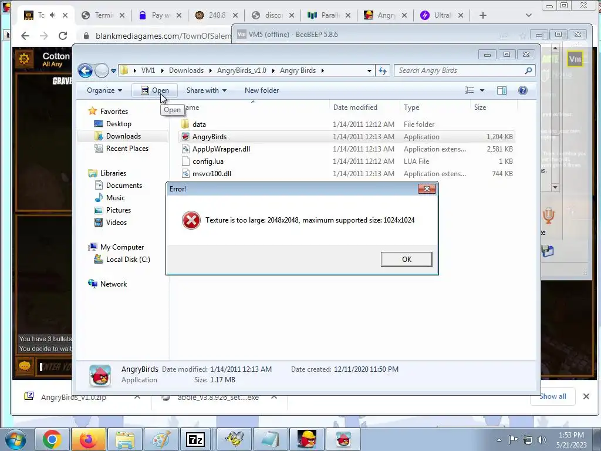Open the file explorer taskbar icon
The width and height of the screenshot is (601, 451).
tap(125, 439)
